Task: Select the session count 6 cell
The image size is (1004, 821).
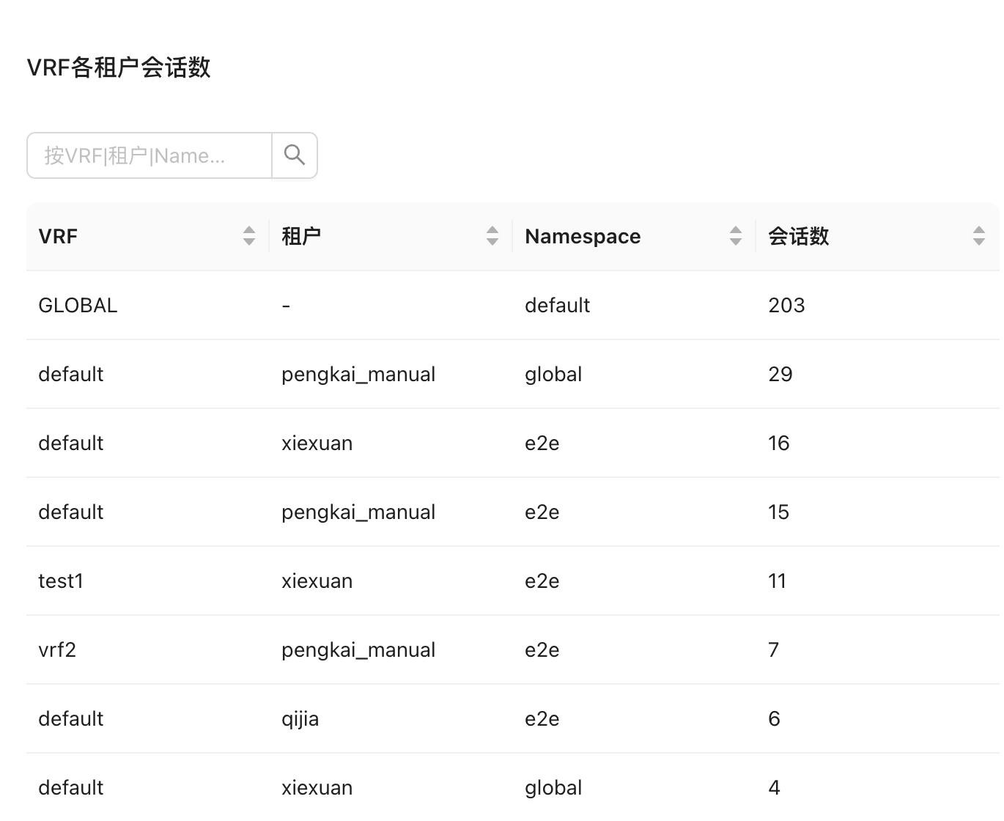Action: click(x=774, y=719)
